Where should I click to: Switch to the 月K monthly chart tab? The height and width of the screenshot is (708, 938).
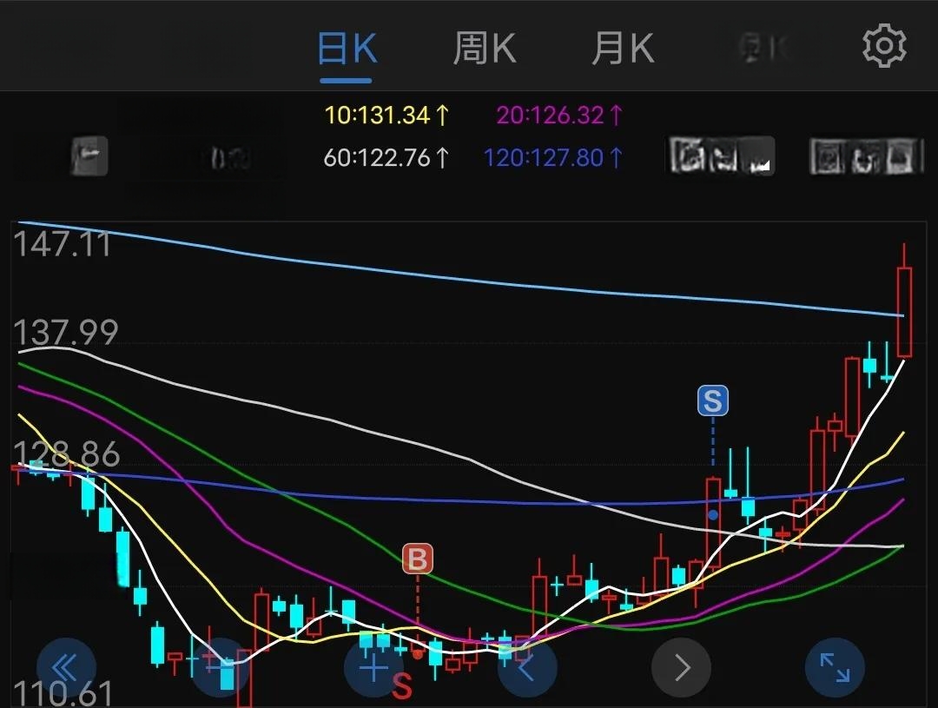[622, 49]
